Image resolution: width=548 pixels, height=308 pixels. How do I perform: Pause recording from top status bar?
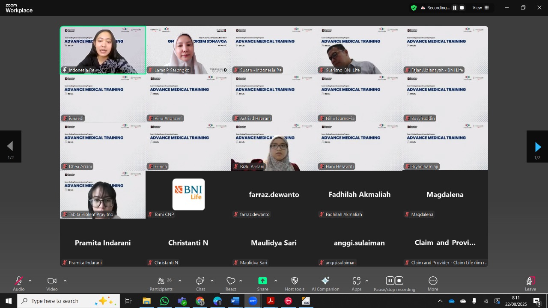[x=455, y=8]
